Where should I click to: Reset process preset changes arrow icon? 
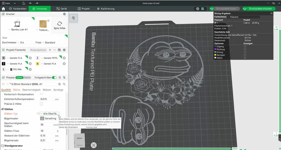point(3,84)
